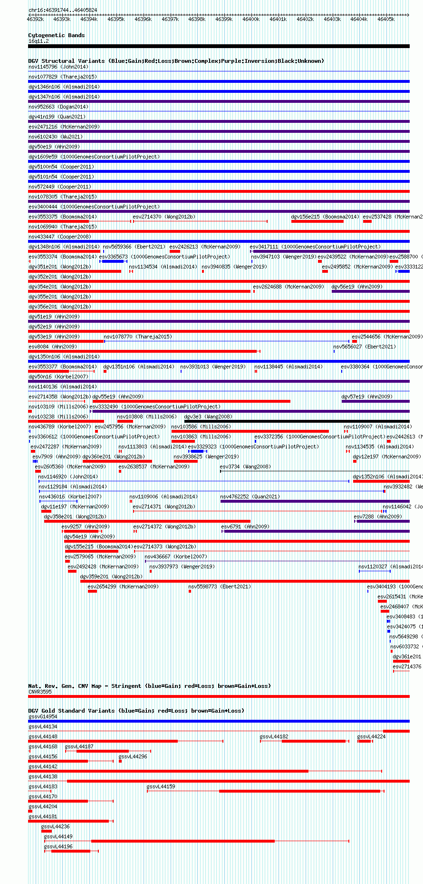
Task: Select the dgv360e201 (Wong2012b) label
Action: coord(114,457)
